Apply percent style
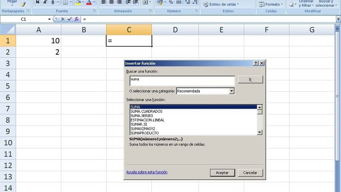This screenshot has width=341, height=192. click(x=171, y=2)
